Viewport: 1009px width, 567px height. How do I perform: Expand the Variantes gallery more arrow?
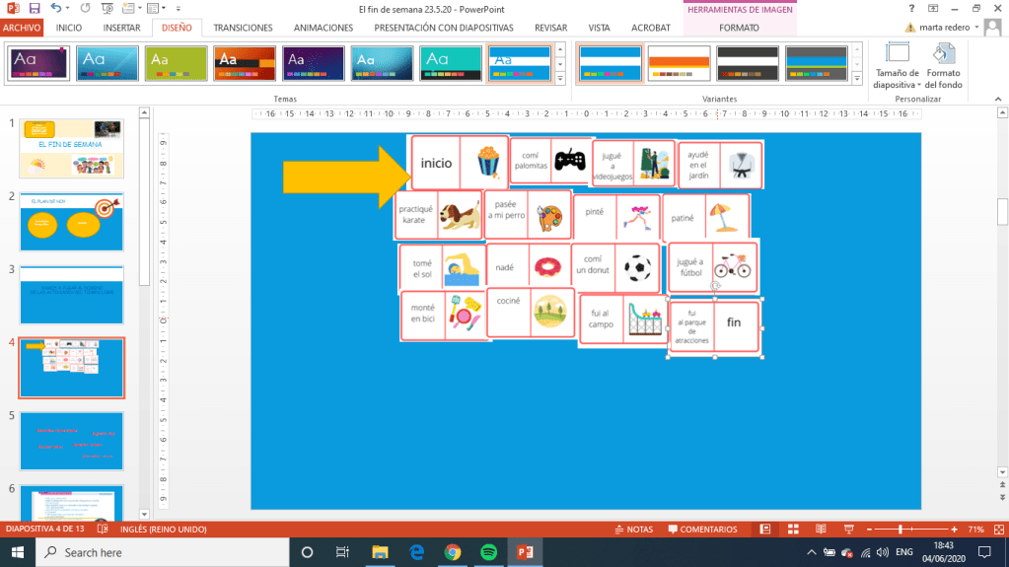[856, 79]
